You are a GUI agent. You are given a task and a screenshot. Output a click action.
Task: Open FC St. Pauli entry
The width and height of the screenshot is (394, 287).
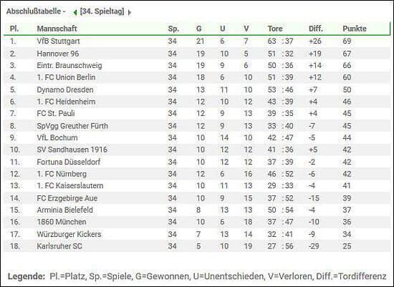[x=56, y=113]
